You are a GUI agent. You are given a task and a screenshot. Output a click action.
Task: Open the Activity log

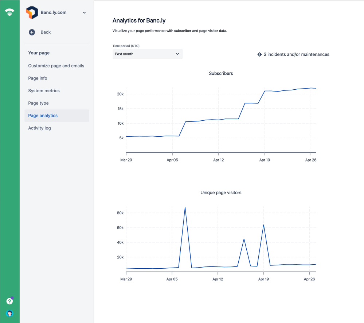click(x=39, y=128)
